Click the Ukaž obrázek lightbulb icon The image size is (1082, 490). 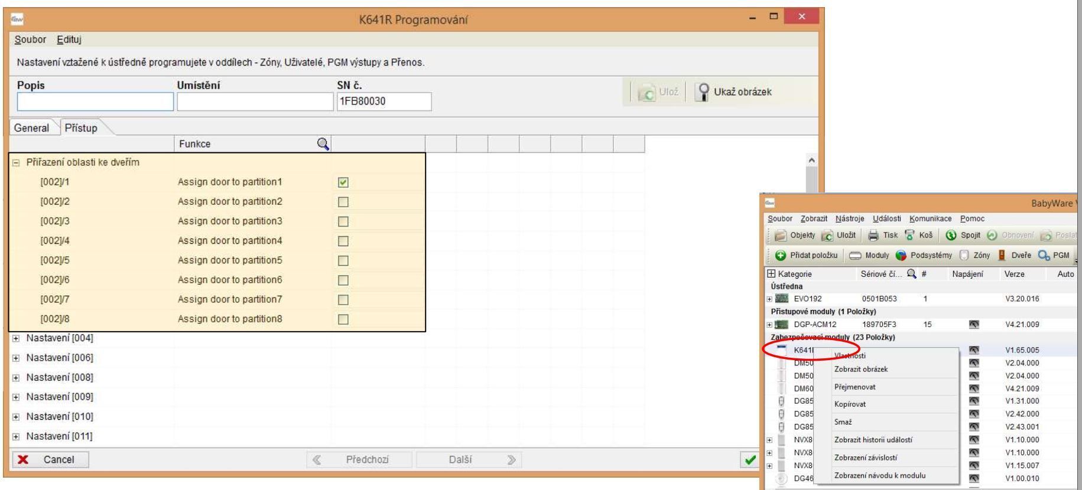(703, 92)
